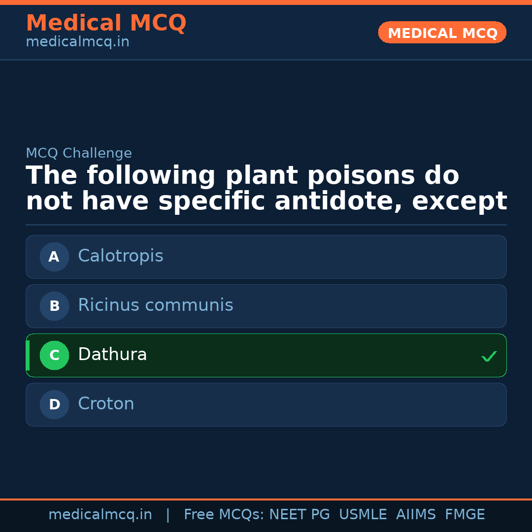
Task: Click the circular C badge icon
Action: pos(54,355)
